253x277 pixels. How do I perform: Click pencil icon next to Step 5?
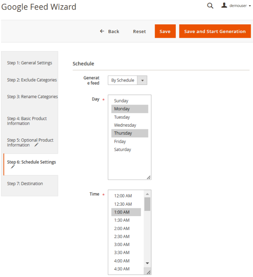click(36, 145)
